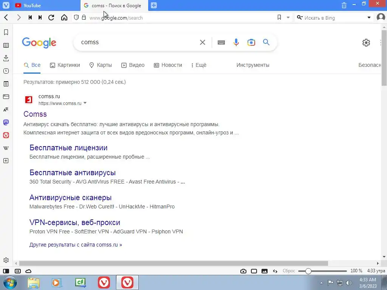
Task: Expand the Ещё menu
Action: coord(199,65)
